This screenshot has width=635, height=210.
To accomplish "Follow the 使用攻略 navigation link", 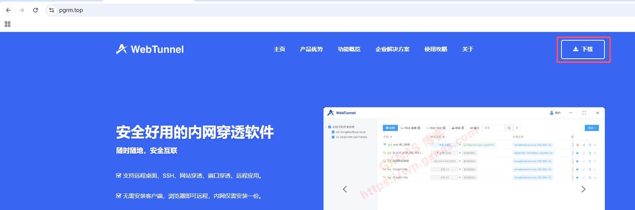I will coord(436,49).
